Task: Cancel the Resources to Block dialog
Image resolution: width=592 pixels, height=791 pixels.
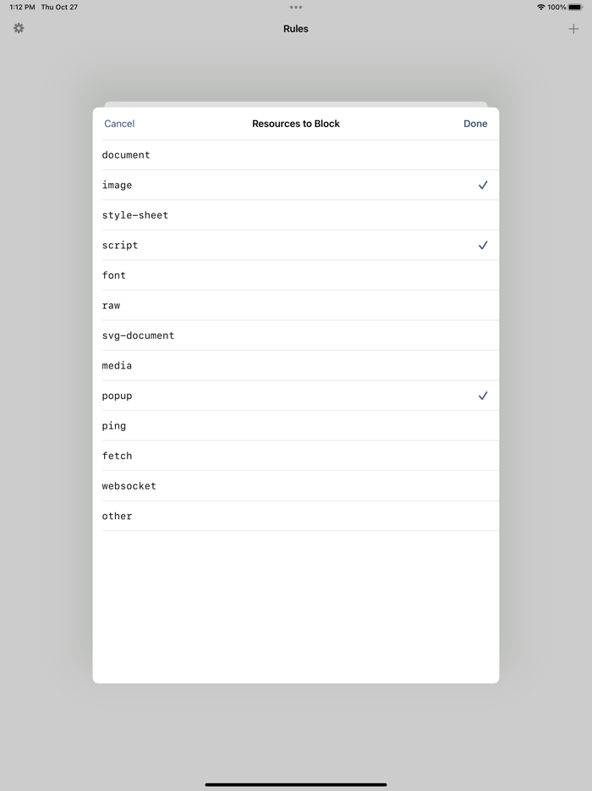Action: pyautogui.click(x=119, y=124)
